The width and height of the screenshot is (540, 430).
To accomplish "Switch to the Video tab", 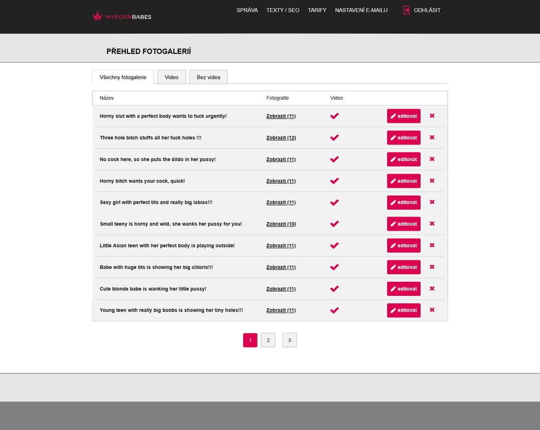I will tap(171, 77).
